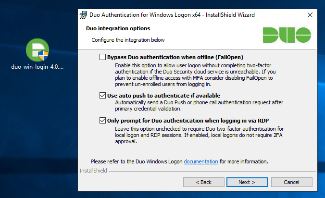Screen dimensions: 325x198
Task: Click the 'InstallShield' label near the bottom
Action: click(93, 171)
